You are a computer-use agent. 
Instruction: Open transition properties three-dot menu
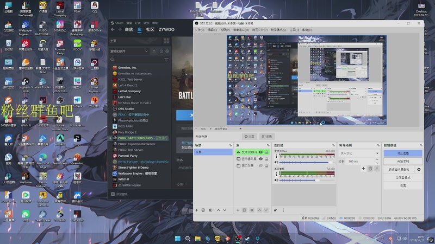pos(377,169)
